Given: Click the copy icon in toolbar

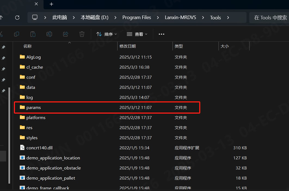Looking at the screenshot, I should [x=17, y=34].
